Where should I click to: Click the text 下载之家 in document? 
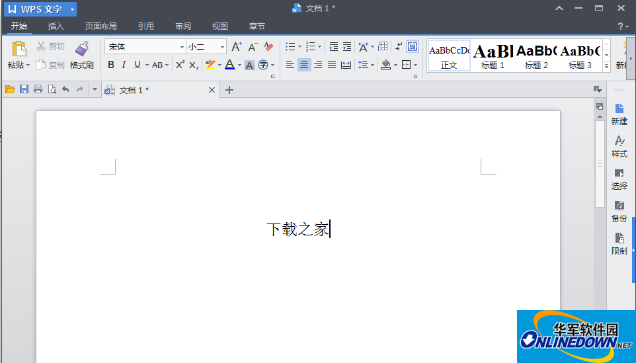coord(298,229)
